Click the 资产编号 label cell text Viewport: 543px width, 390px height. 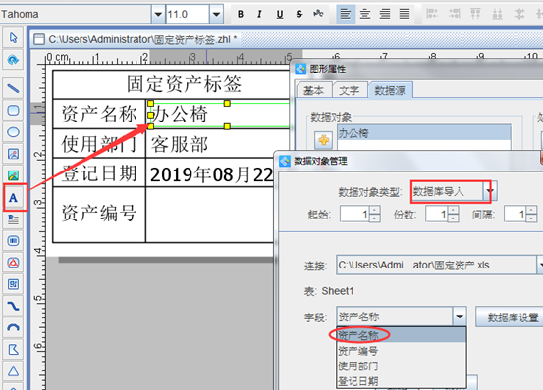click(x=99, y=213)
